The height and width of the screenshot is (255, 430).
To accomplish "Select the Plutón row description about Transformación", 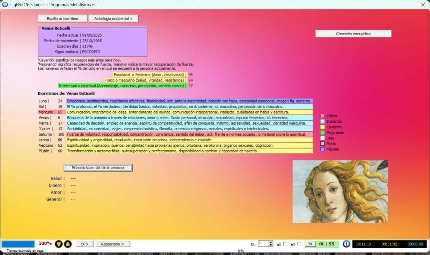I will (x=189, y=151).
